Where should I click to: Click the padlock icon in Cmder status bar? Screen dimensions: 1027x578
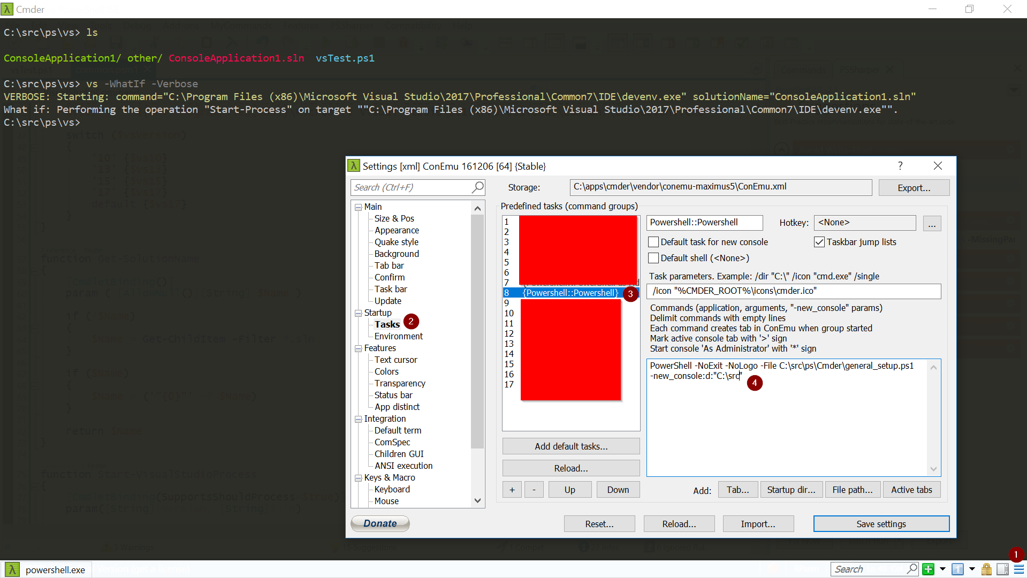986,569
